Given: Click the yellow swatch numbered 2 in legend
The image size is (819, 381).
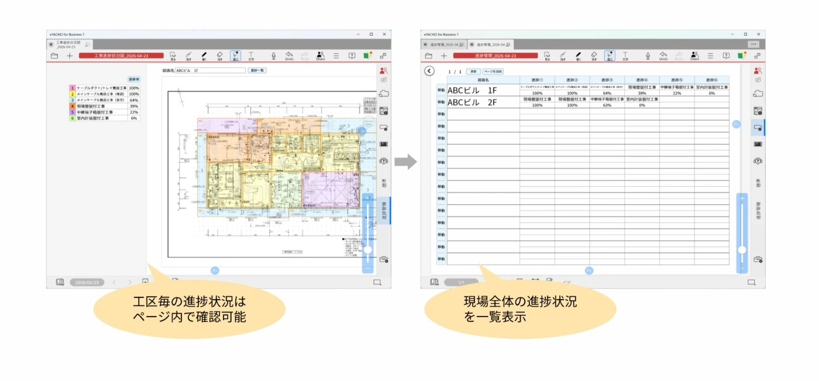Looking at the screenshot, I should click(x=73, y=94).
